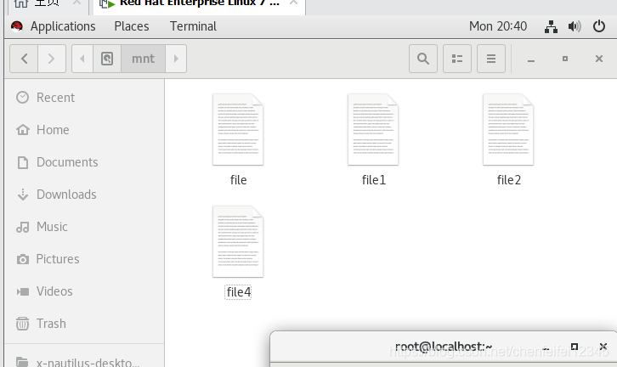Viewport: 617px width, 367px height.
Task: Maximize the file manager window
Action: pos(565,59)
